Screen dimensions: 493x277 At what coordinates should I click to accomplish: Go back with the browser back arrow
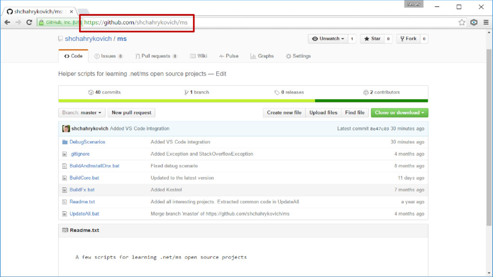(x=7, y=22)
